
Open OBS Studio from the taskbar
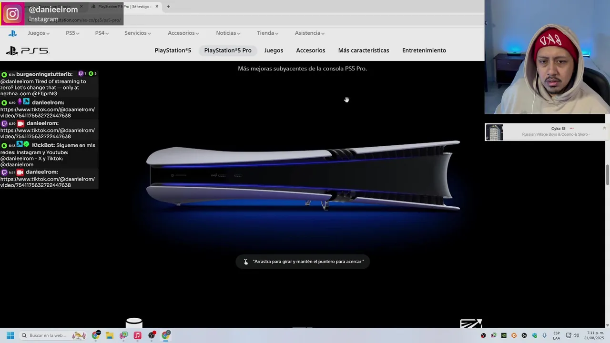click(152, 335)
